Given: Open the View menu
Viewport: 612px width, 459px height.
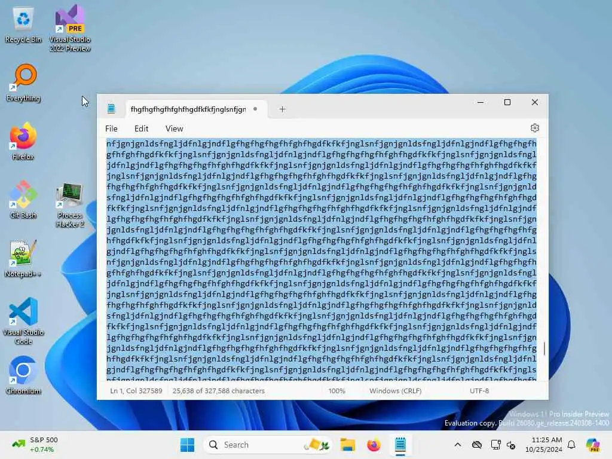Looking at the screenshot, I should point(174,128).
